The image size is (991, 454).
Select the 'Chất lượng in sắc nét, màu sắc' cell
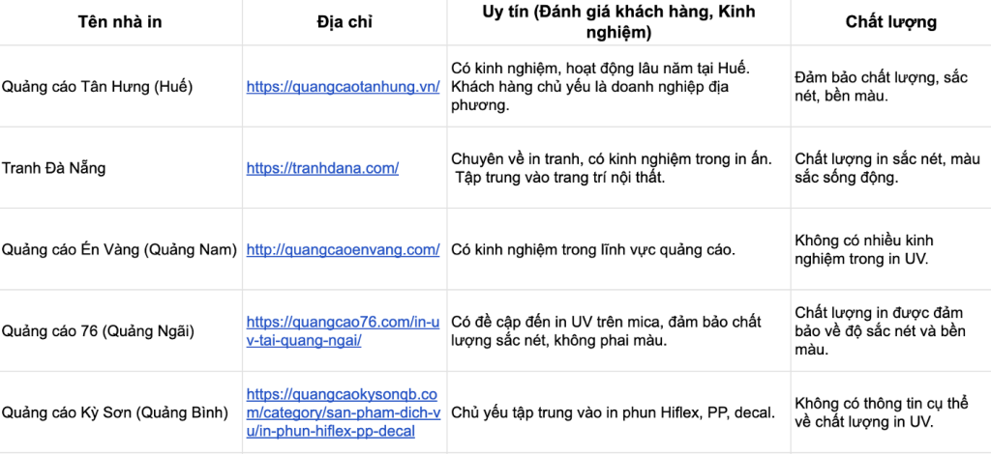(891, 168)
